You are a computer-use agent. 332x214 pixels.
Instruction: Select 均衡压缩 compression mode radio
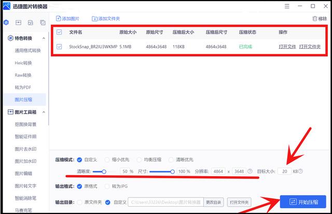tap(139, 160)
